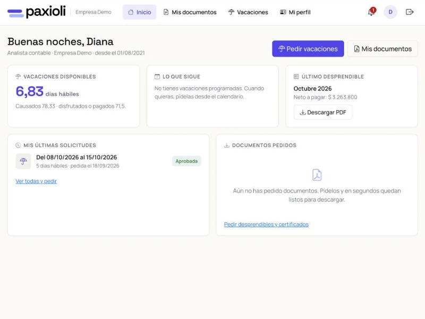Viewport: 425px width, 319px height.
Task: Click the text 5 días hábiles · pedida el 18/09/2026
Action: tap(78, 166)
